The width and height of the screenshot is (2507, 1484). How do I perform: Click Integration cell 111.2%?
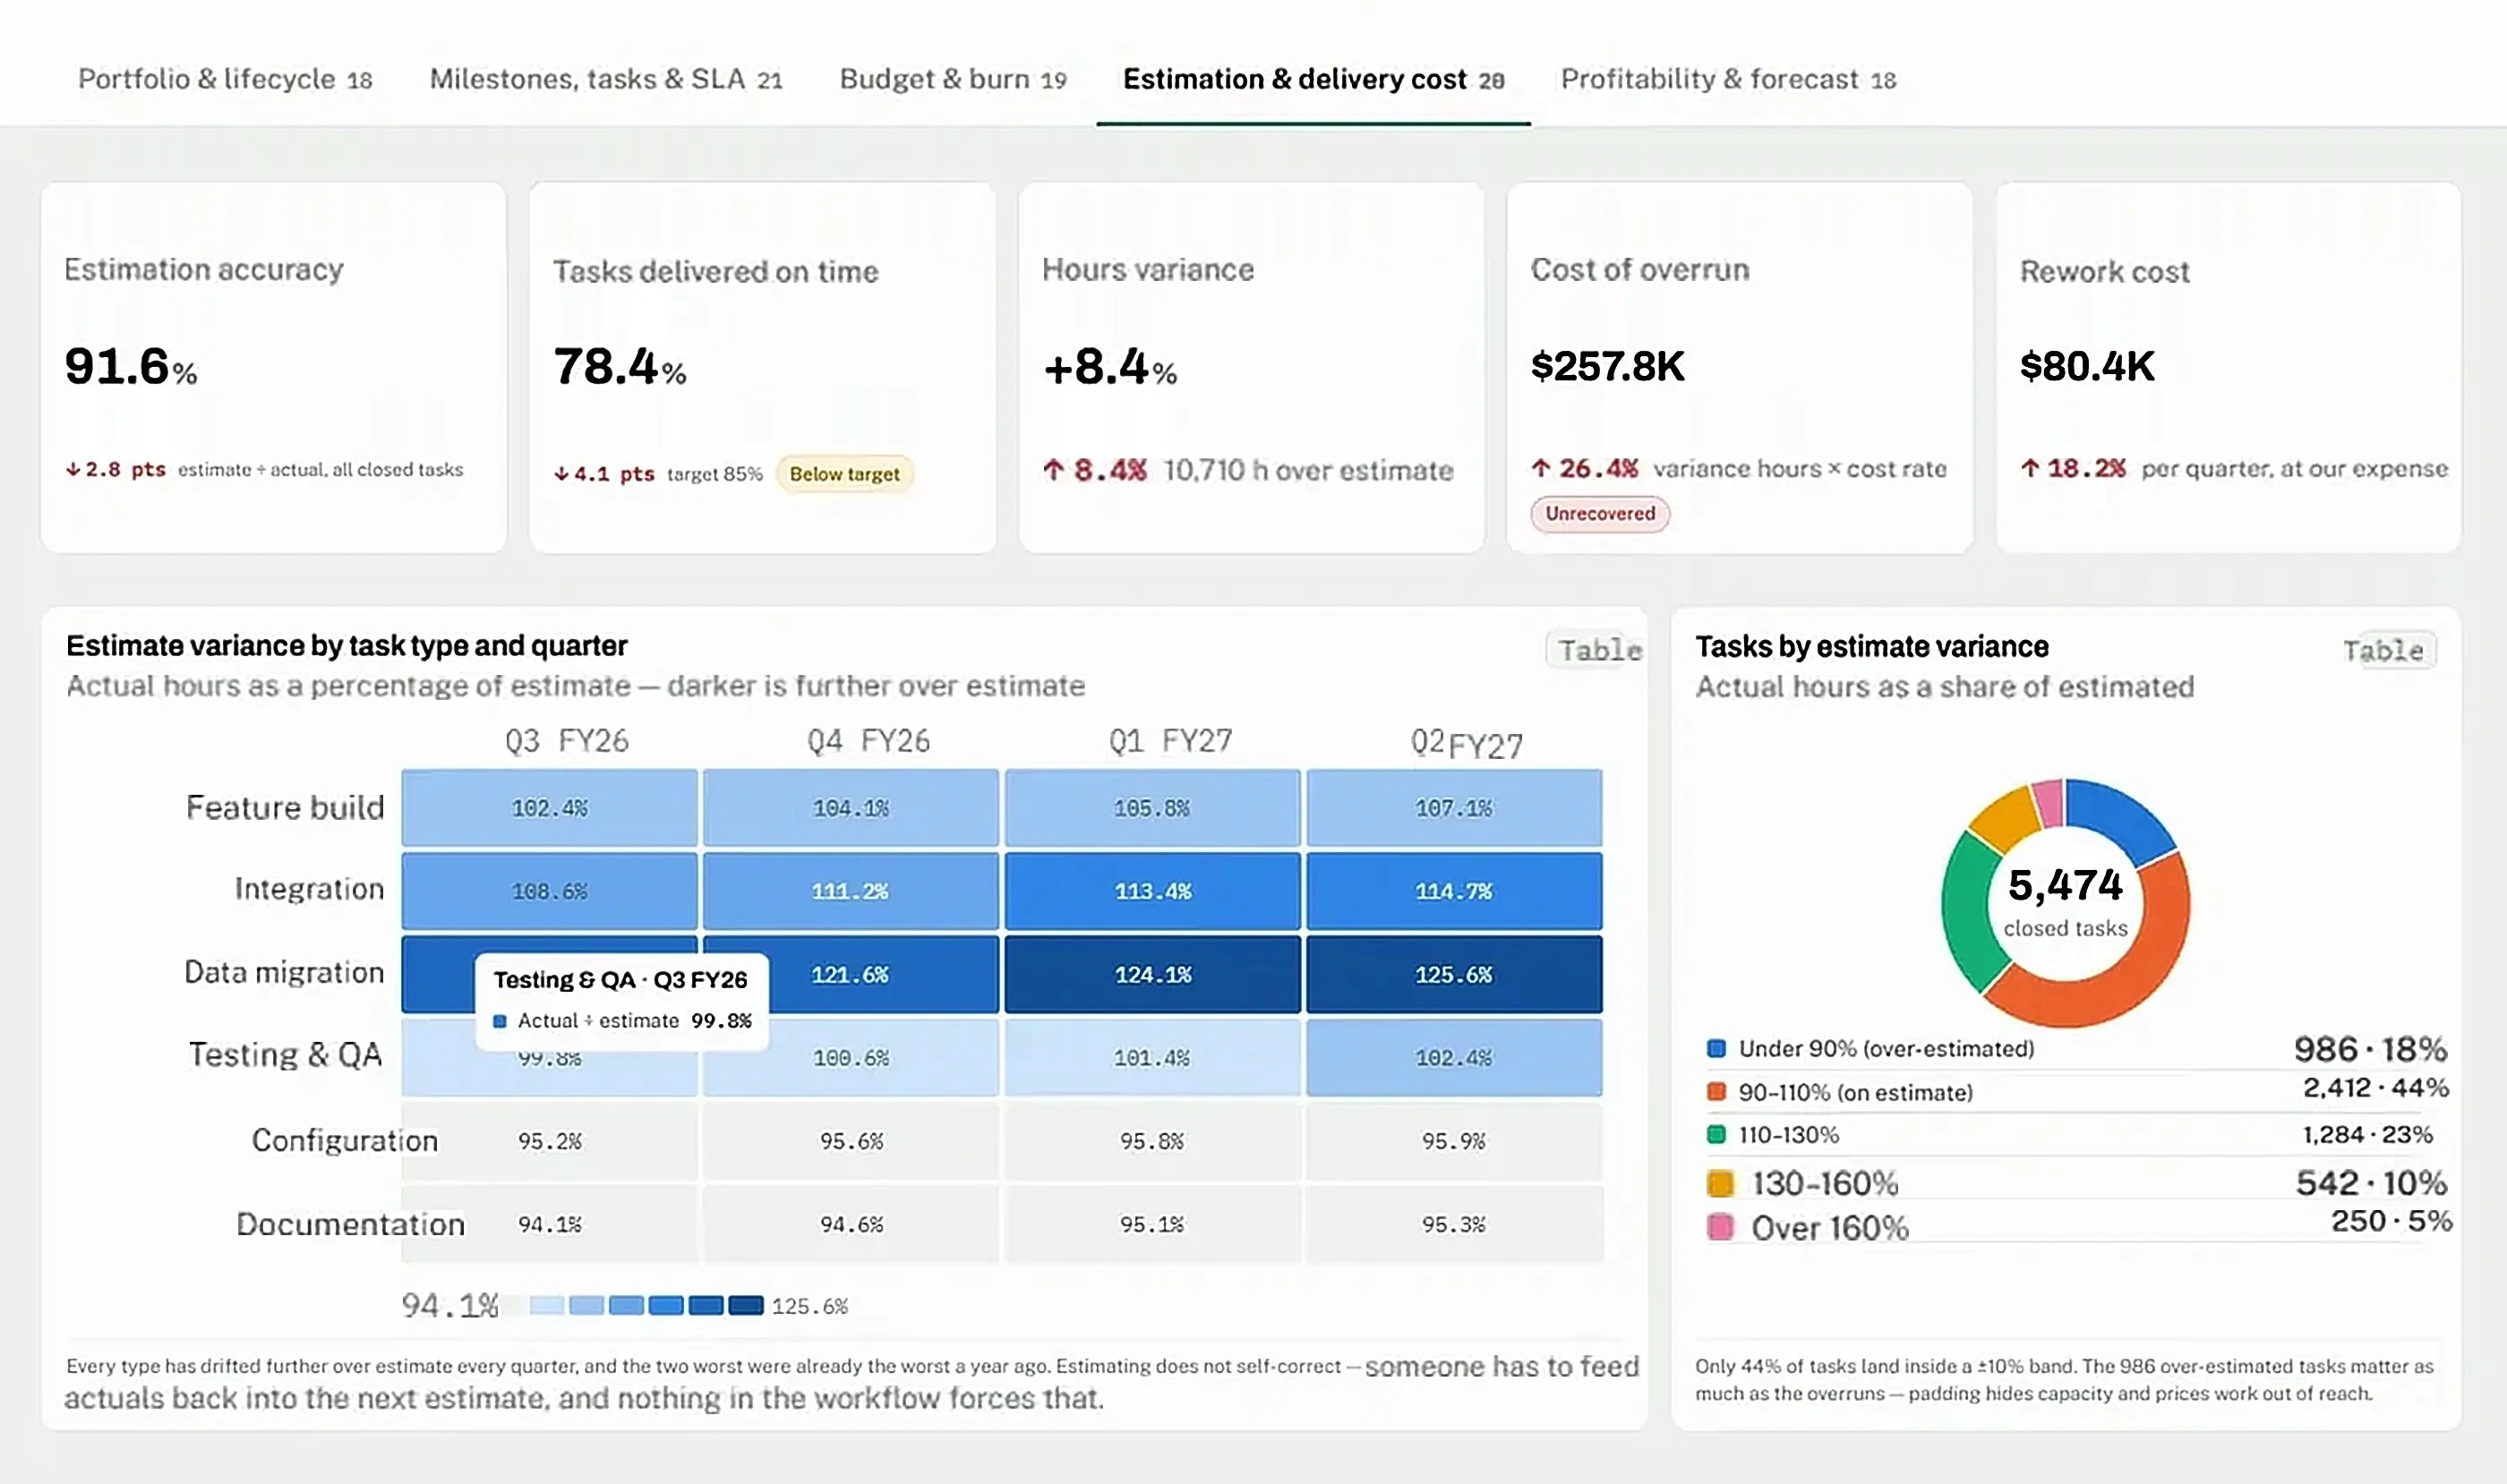pyautogui.click(x=851, y=891)
